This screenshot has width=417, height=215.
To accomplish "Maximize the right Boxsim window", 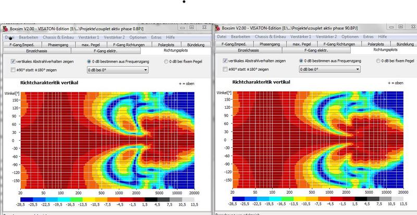I will 401,27.
